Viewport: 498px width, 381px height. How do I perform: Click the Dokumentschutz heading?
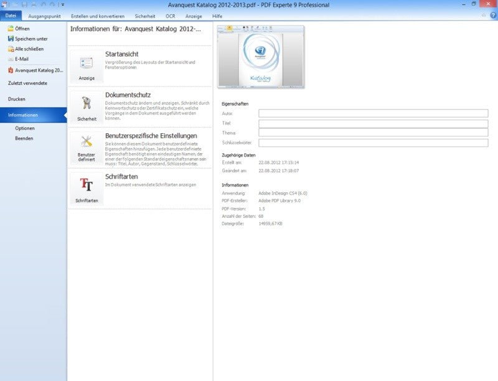(x=128, y=95)
